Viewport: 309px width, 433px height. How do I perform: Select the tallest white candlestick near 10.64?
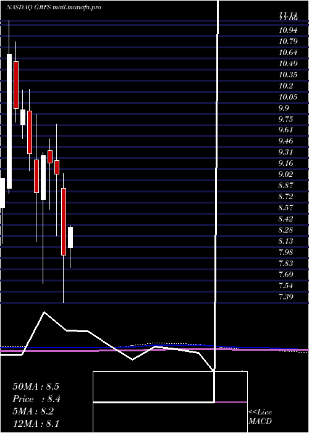pos(9,121)
